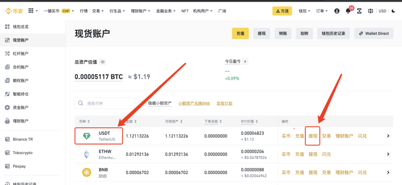
Task: Click the Binance logo
Action: coord(14,11)
